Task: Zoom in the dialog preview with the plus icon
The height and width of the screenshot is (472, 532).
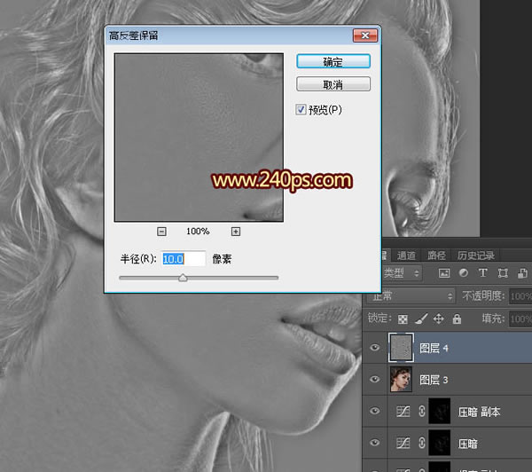Action: tap(236, 232)
